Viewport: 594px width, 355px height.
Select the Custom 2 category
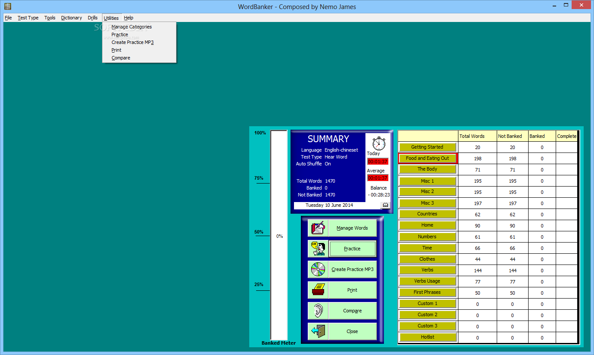coord(427,315)
